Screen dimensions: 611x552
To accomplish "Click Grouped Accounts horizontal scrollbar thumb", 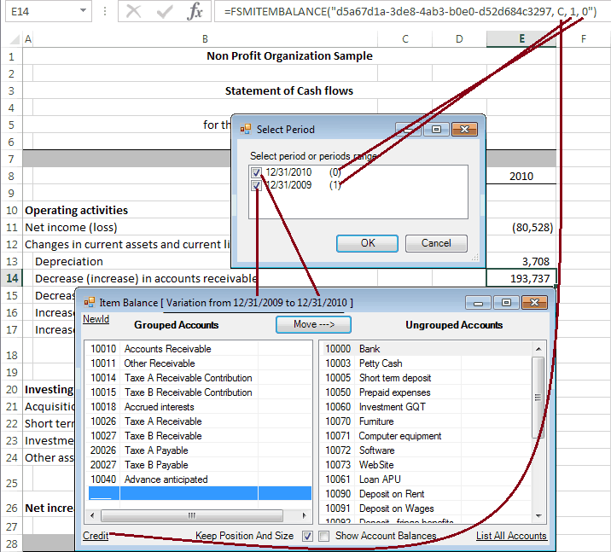I will point(192,515).
